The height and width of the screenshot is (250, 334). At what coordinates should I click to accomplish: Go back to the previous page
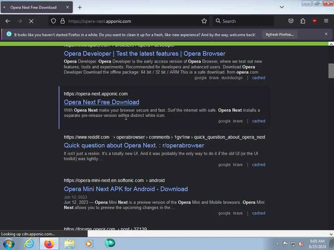pos(8,21)
